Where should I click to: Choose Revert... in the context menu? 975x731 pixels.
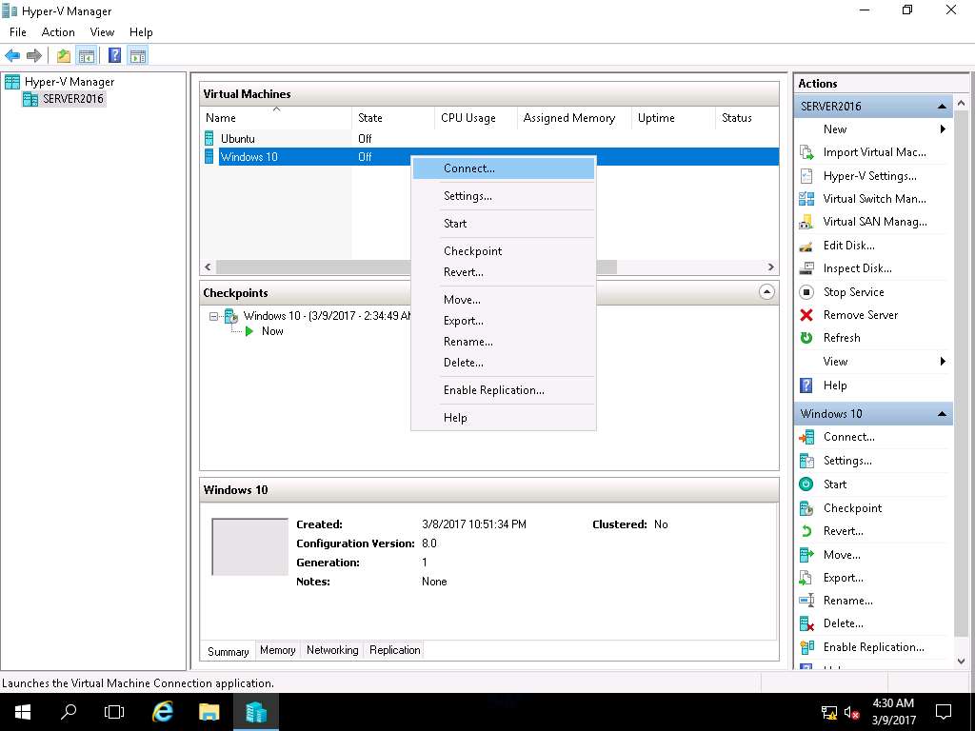coord(504,272)
